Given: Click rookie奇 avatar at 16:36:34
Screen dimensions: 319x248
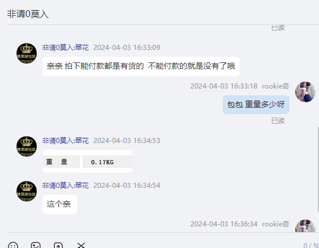Looking at the screenshot, I should pyautogui.click(x=305, y=226).
